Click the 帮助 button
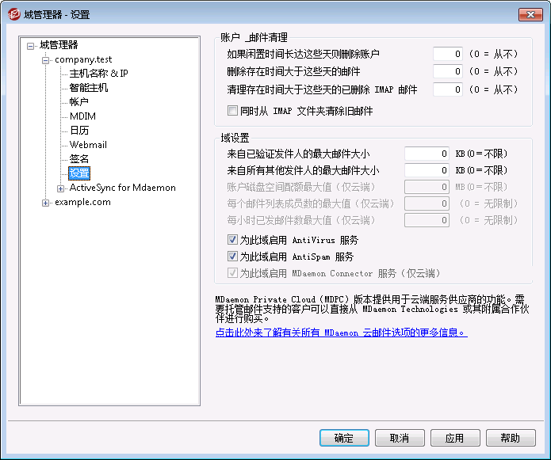551x460 pixels. [x=511, y=438]
